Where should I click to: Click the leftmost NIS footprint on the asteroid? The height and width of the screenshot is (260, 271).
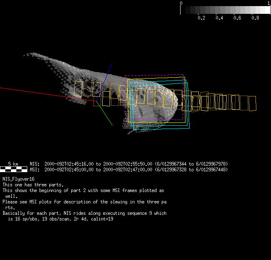pyautogui.click(x=78, y=89)
